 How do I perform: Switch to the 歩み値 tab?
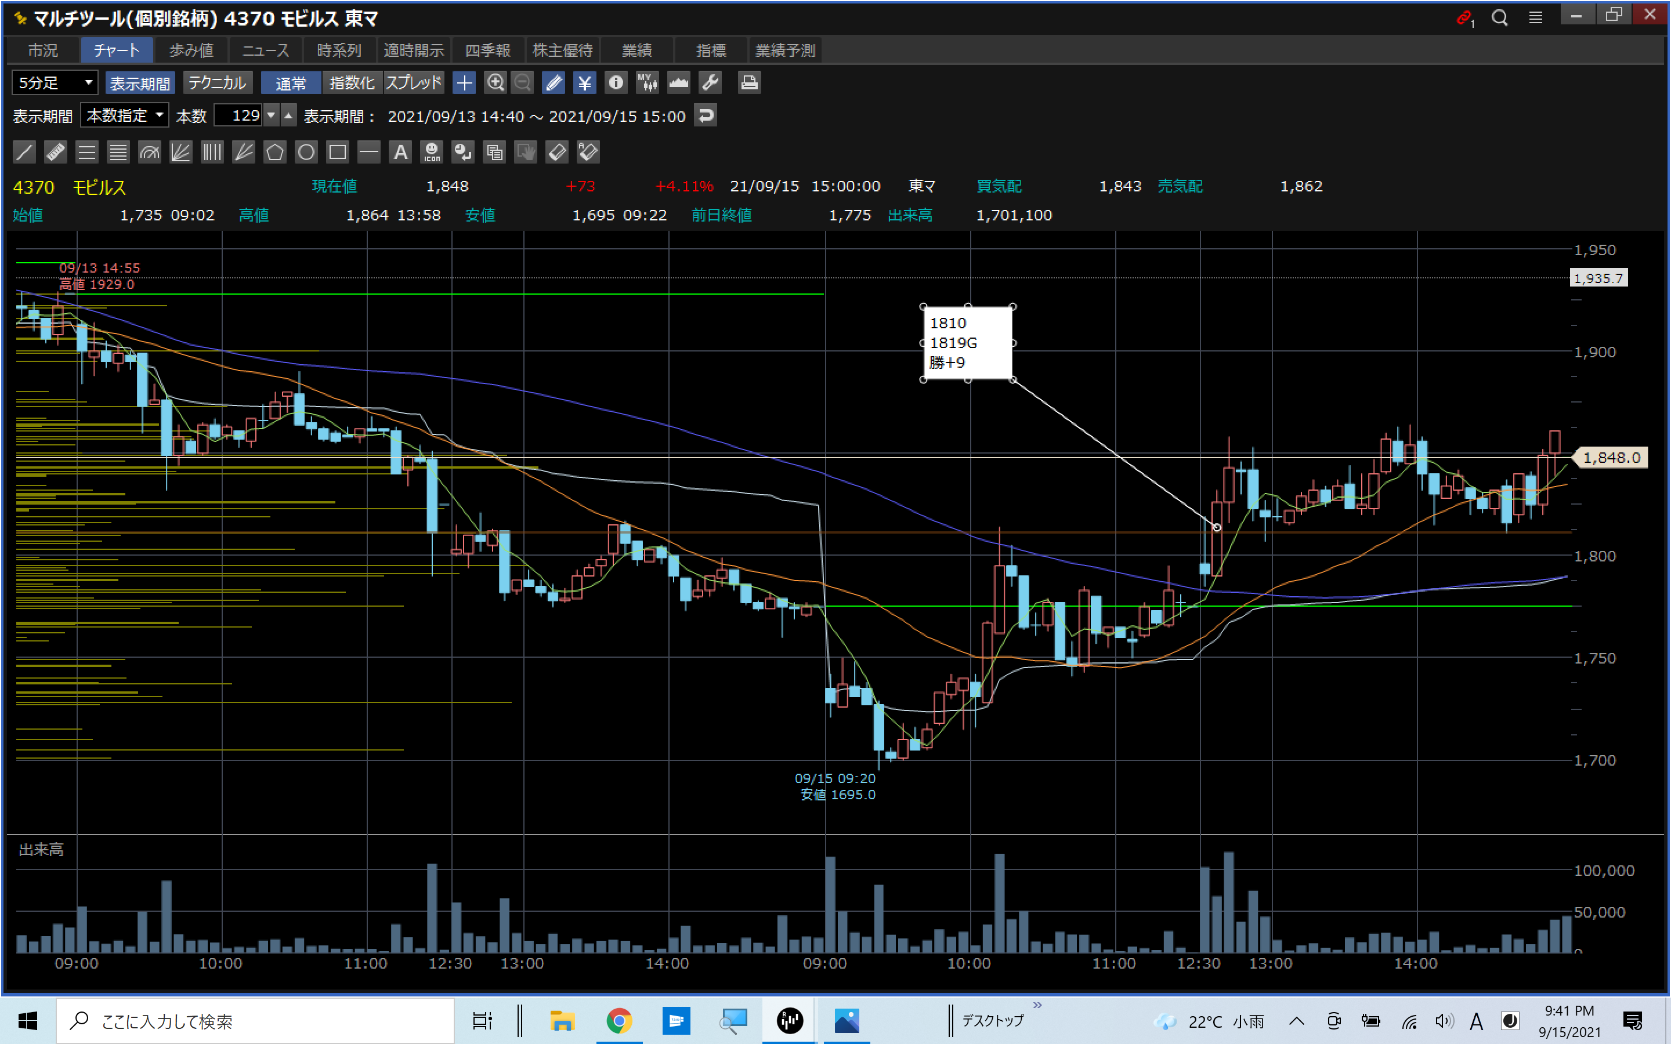pos(191,50)
